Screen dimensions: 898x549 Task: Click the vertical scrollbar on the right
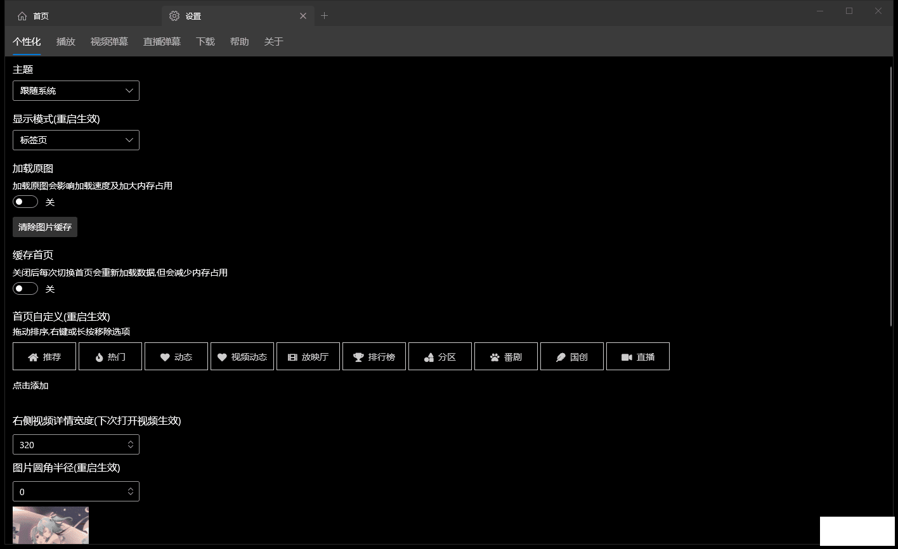point(891,197)
